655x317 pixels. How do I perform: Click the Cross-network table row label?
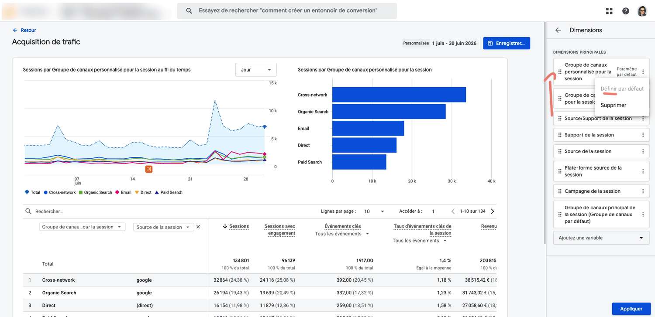[59, 280]
